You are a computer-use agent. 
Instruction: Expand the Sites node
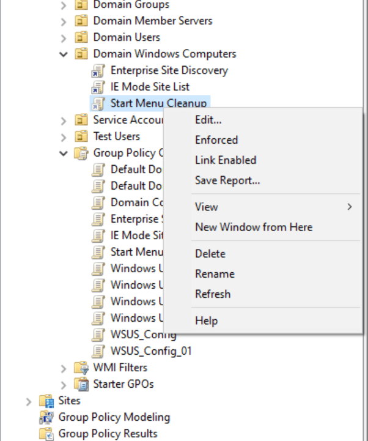[x=29, y=402]
